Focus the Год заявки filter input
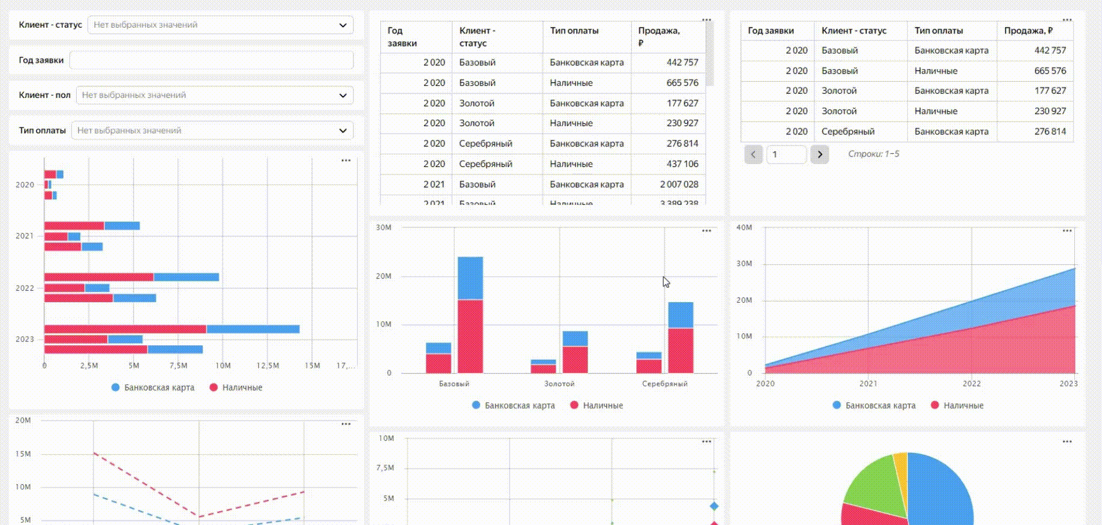The image size is (1102, 525). pyautogui.click(x=211, y=60)
